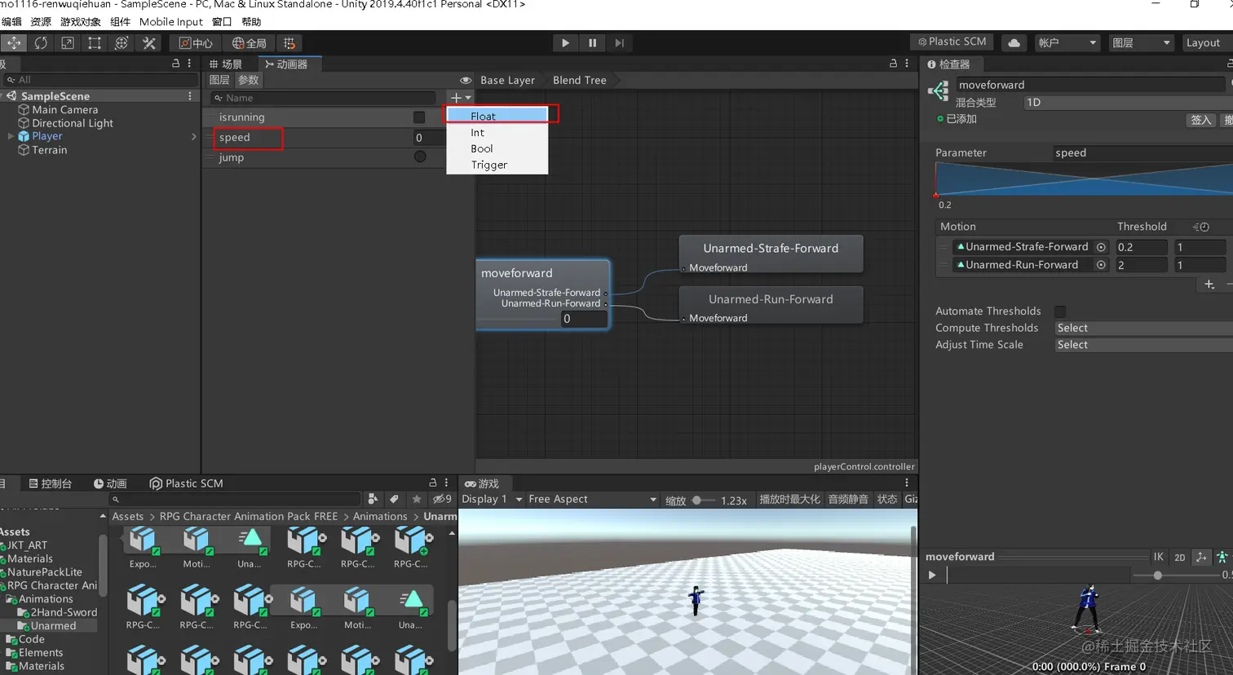Screen dimensions: 1233x675
Task: Open the add parameter plus dropdown
Action: [461, 98]
